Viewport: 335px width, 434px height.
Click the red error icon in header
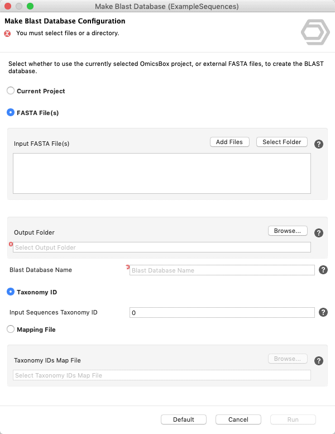point(7,34)
